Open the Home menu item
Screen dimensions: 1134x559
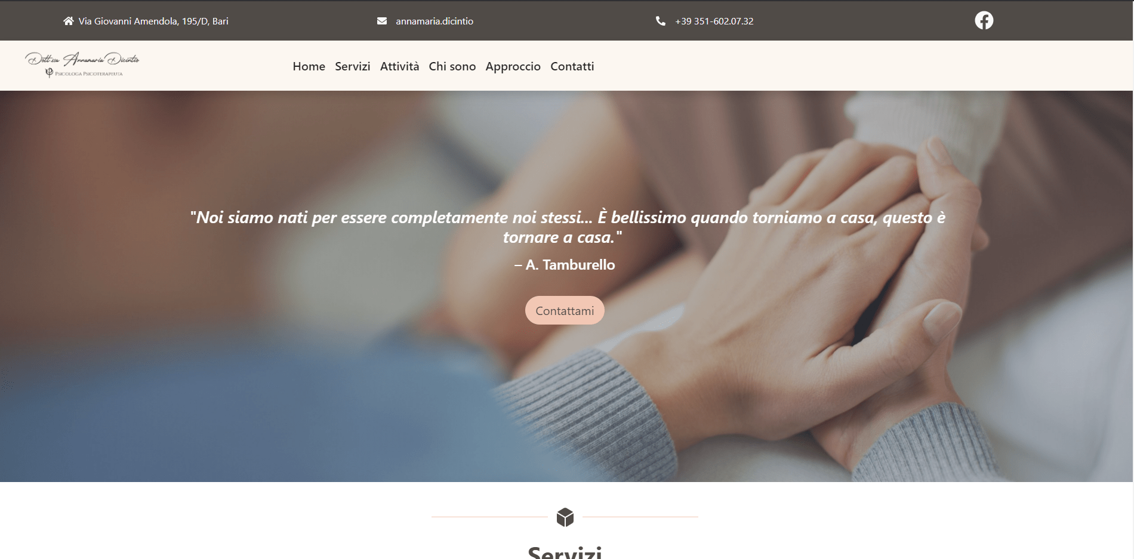[x=309, y=66]
